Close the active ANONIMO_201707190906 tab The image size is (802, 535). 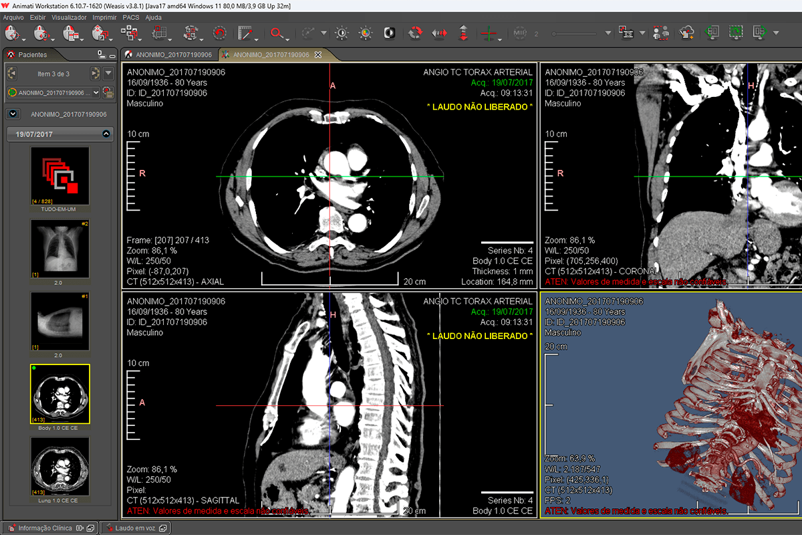click(318, 55)
